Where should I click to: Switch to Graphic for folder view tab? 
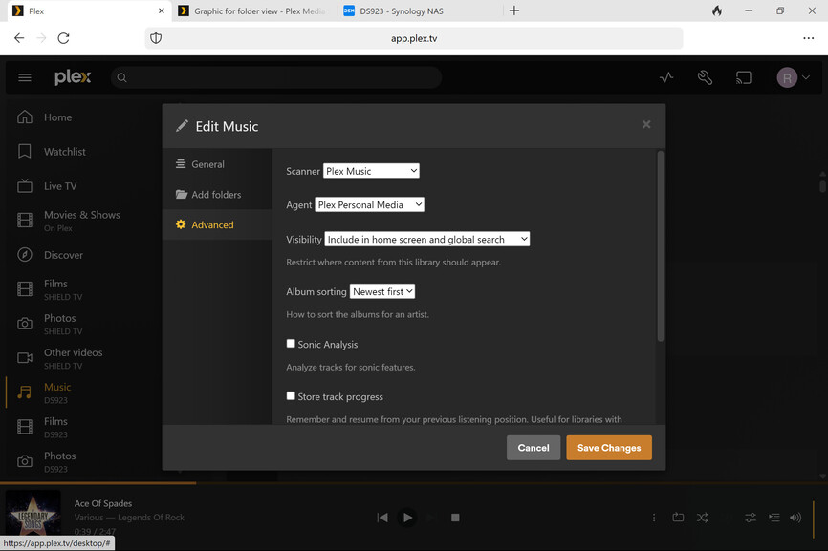pos(253,11)
